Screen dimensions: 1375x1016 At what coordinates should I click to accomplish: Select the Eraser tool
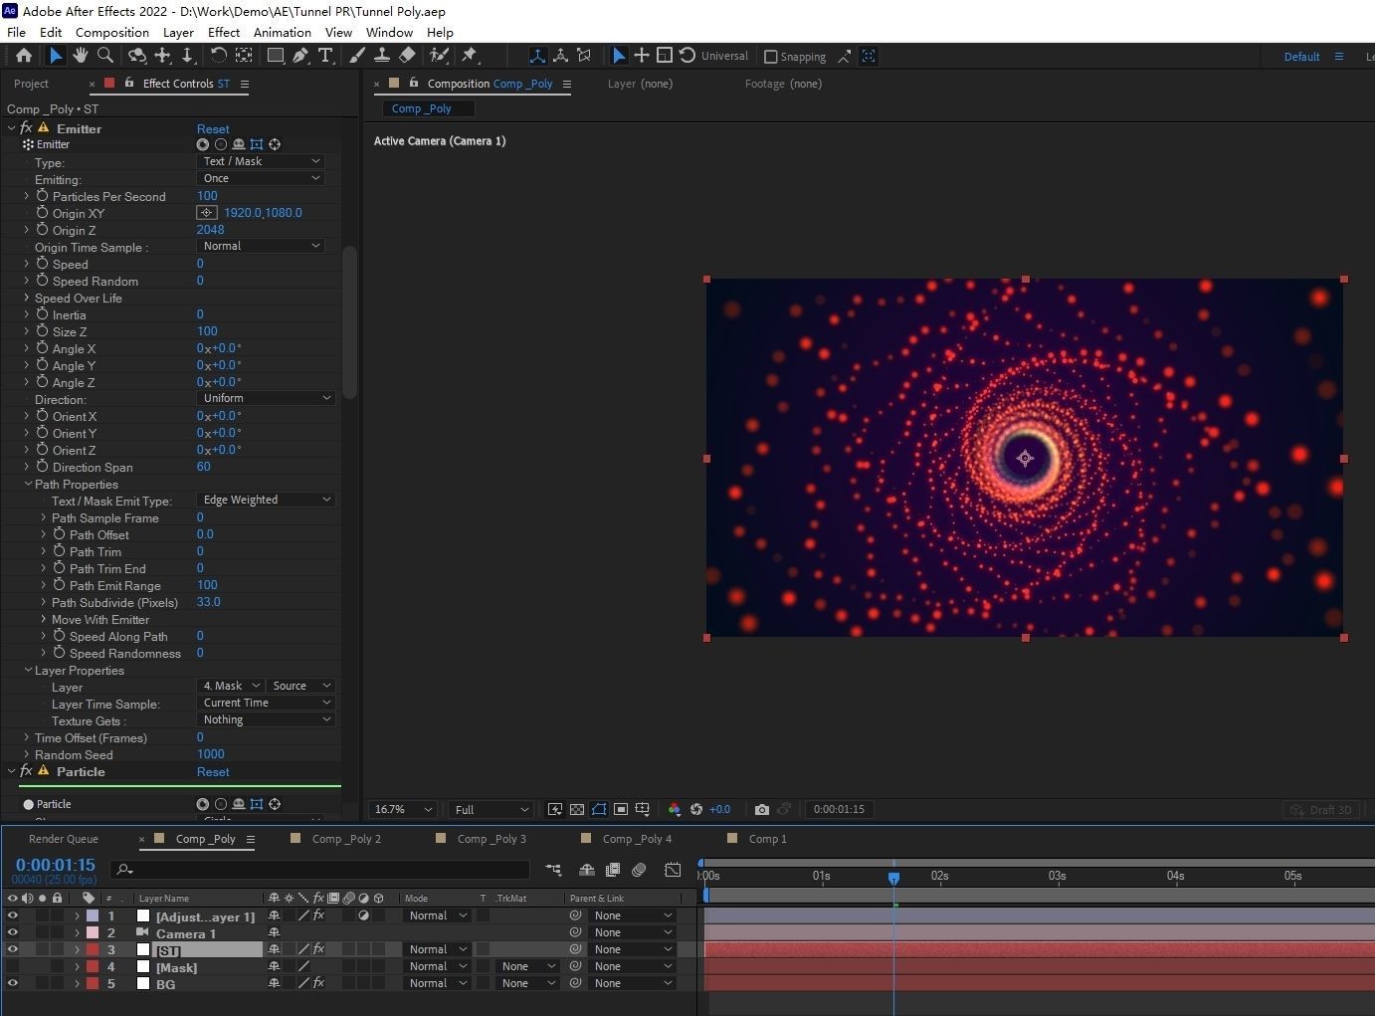(x=406, y=56)
